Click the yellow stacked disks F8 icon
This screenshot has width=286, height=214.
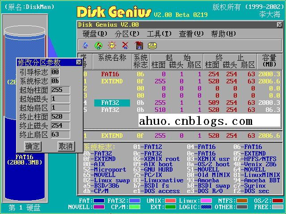pos(152,45)
